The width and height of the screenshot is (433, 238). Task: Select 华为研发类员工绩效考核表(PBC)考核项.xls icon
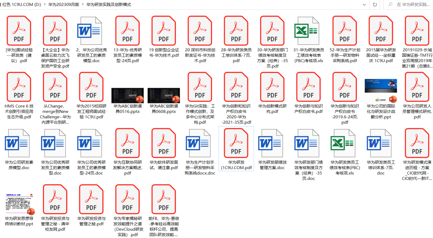point(343,143)
